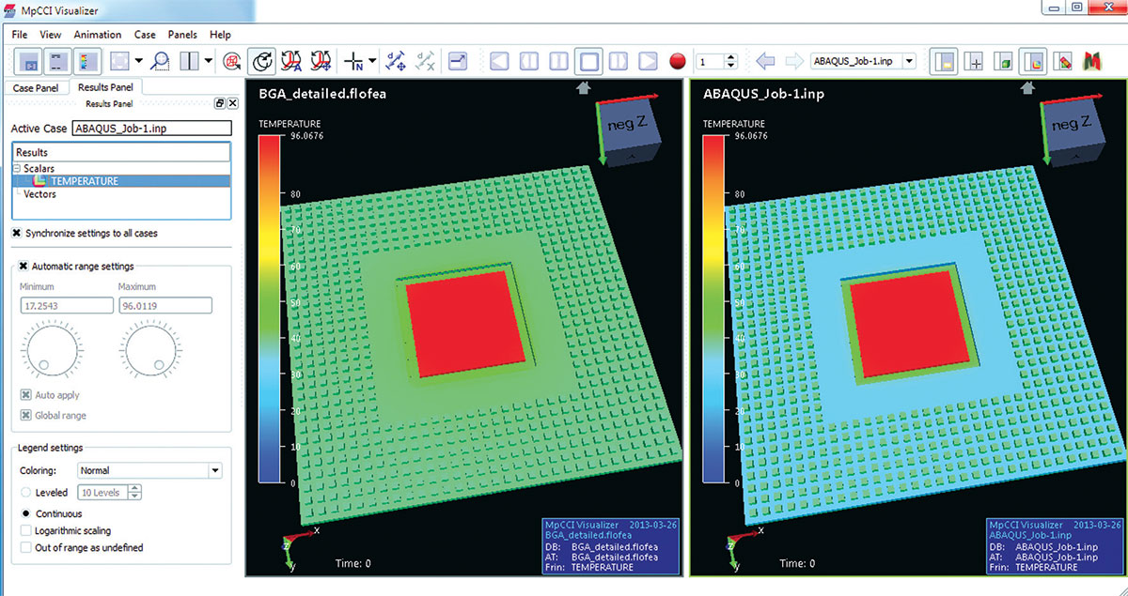
Task: Click the rotate icon with move arrows
Action: tap(321, 62)
